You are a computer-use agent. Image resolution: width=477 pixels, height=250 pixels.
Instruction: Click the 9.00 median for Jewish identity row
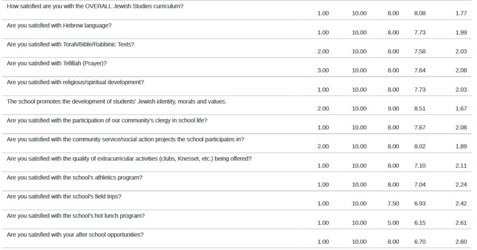(393, 109)
